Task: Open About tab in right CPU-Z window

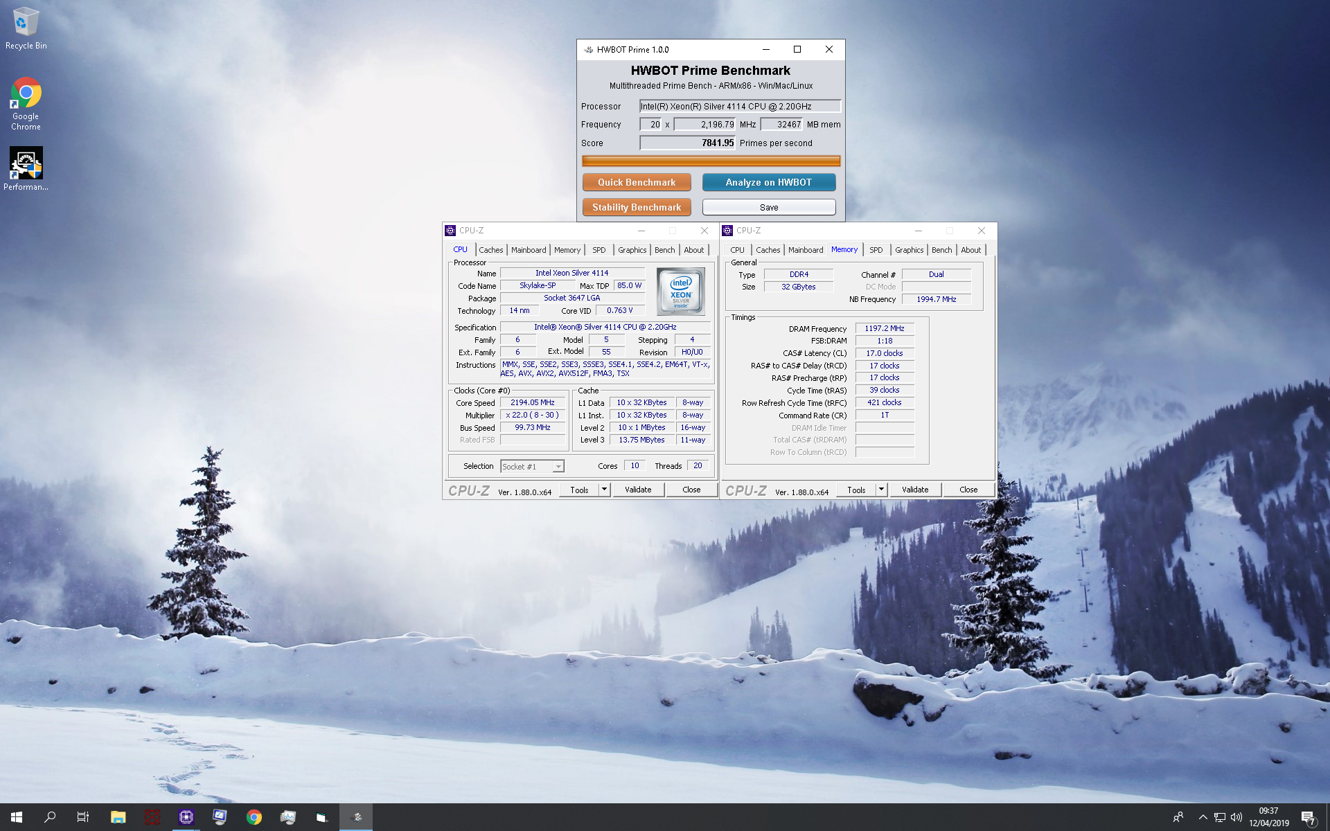Action: (970, 250)
